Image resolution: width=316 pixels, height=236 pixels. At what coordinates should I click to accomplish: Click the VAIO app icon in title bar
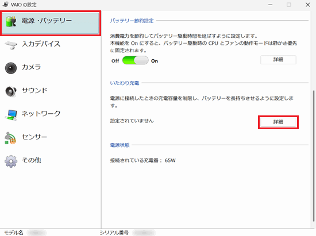5,4
